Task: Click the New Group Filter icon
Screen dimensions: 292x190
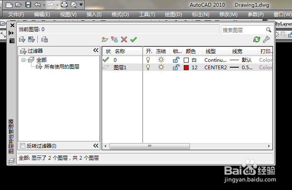Action: [x=31, y=39]
